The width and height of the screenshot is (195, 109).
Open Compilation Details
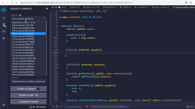[x=28, y=102]
